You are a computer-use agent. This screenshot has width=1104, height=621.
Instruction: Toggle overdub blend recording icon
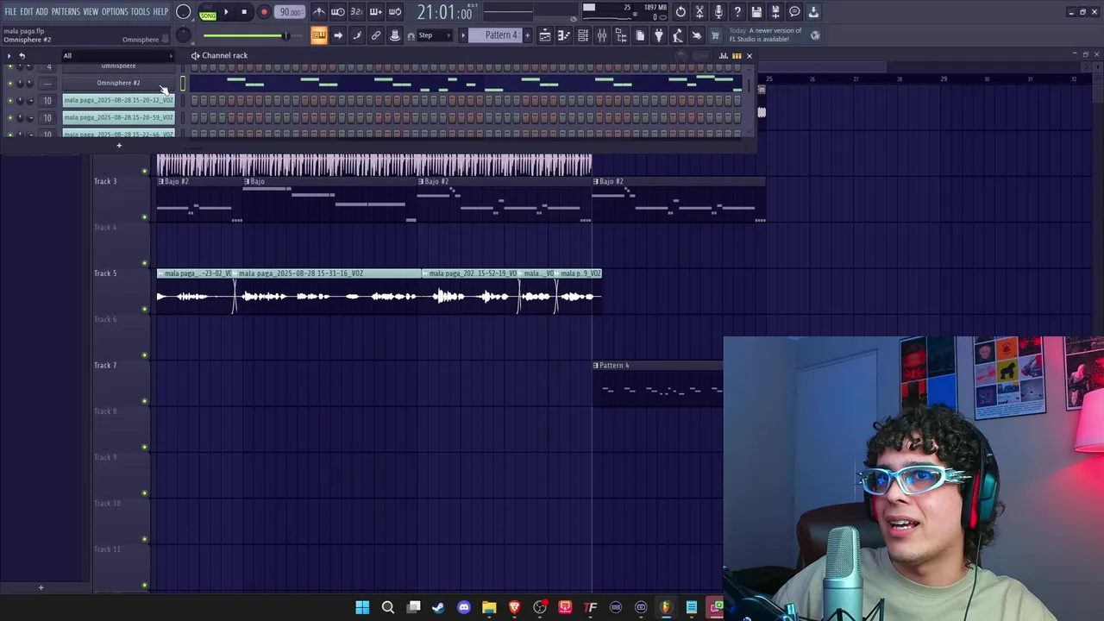[375, 12]
